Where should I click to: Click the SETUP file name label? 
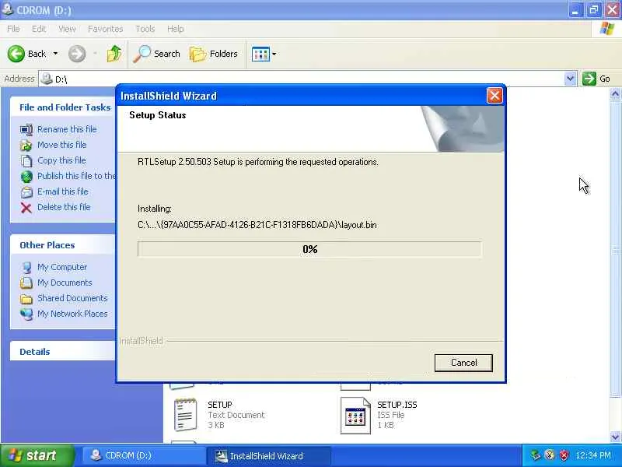tap(220, 405)
